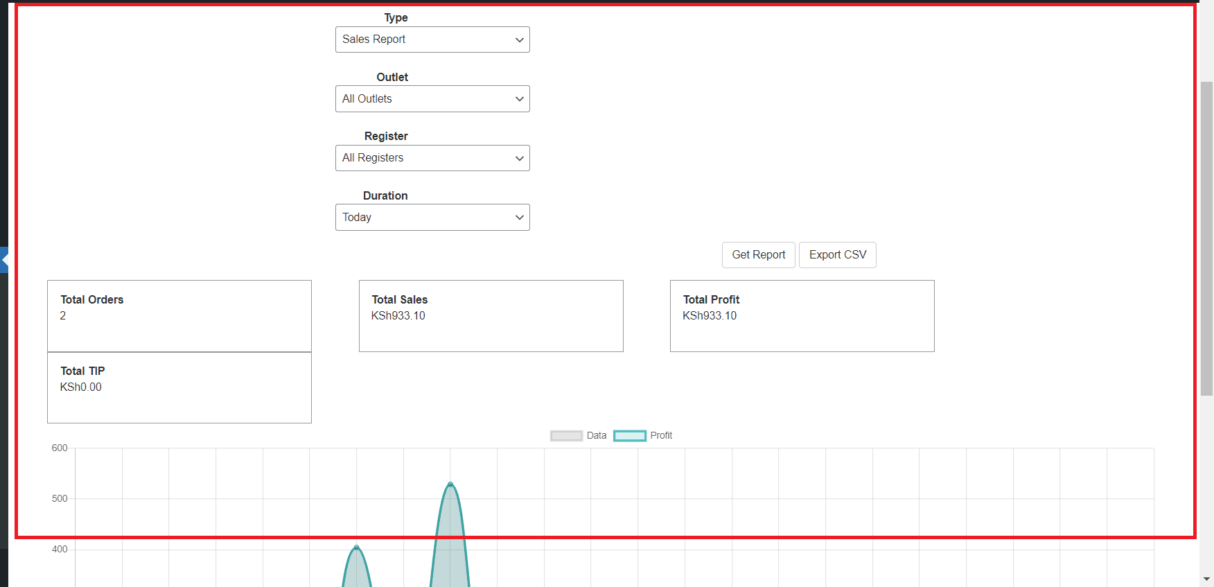
Task: Click the Duration field label
Action: [385, 196]
